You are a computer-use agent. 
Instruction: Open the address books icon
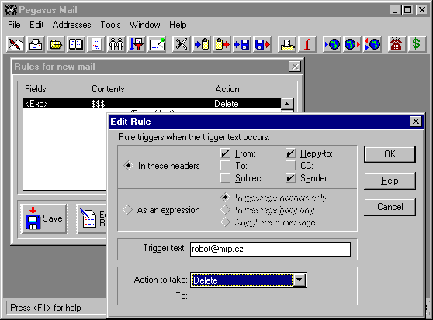76,44
